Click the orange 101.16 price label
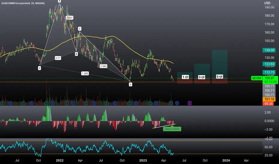Viewport: 279px width, 164px height. (x=269, y=99)
